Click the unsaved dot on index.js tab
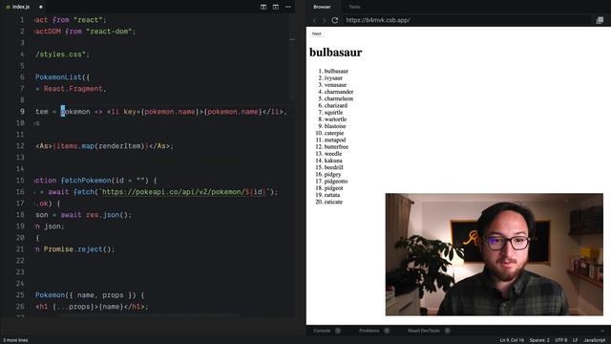 click(x=40, y=7)
